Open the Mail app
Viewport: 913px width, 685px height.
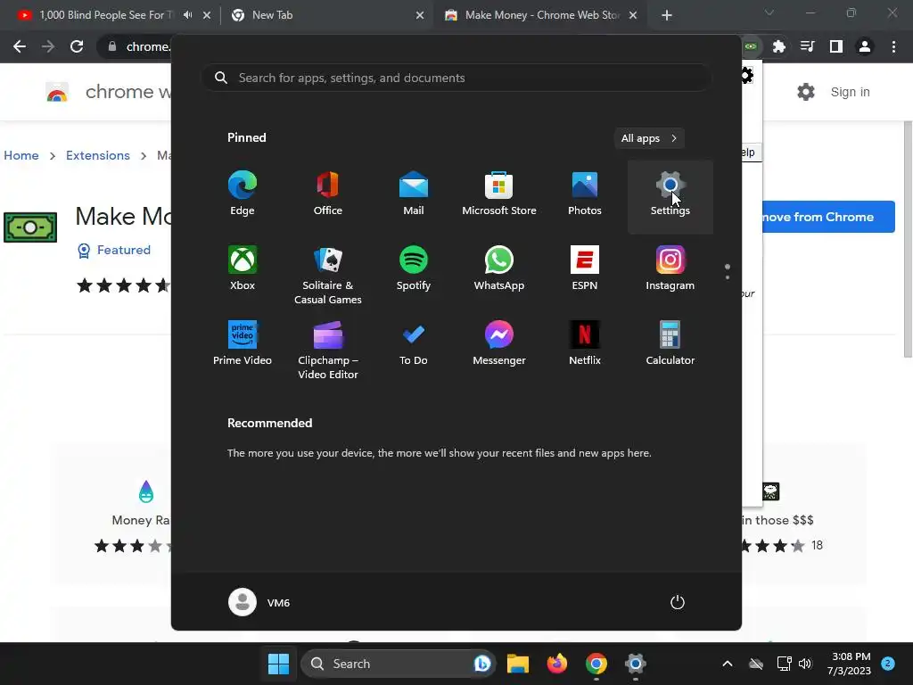414,194
